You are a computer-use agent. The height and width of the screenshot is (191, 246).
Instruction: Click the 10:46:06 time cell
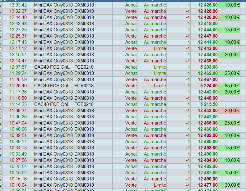(x=18, y=129)
